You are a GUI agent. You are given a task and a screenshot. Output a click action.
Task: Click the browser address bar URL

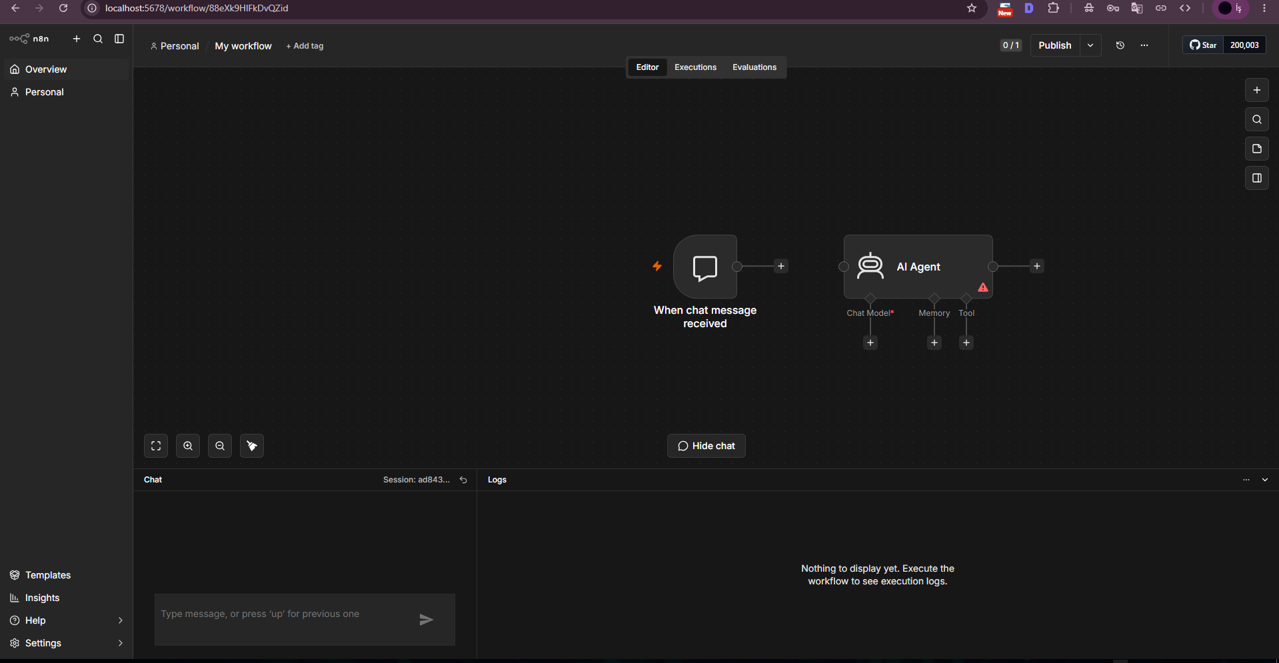pyautogui.click(x=197, y=8)
